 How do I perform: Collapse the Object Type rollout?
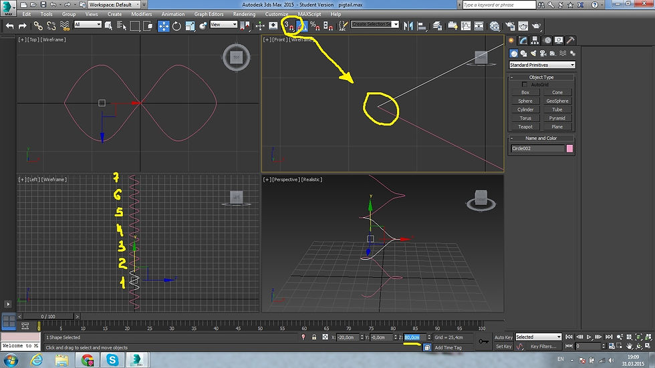point(541,77)
